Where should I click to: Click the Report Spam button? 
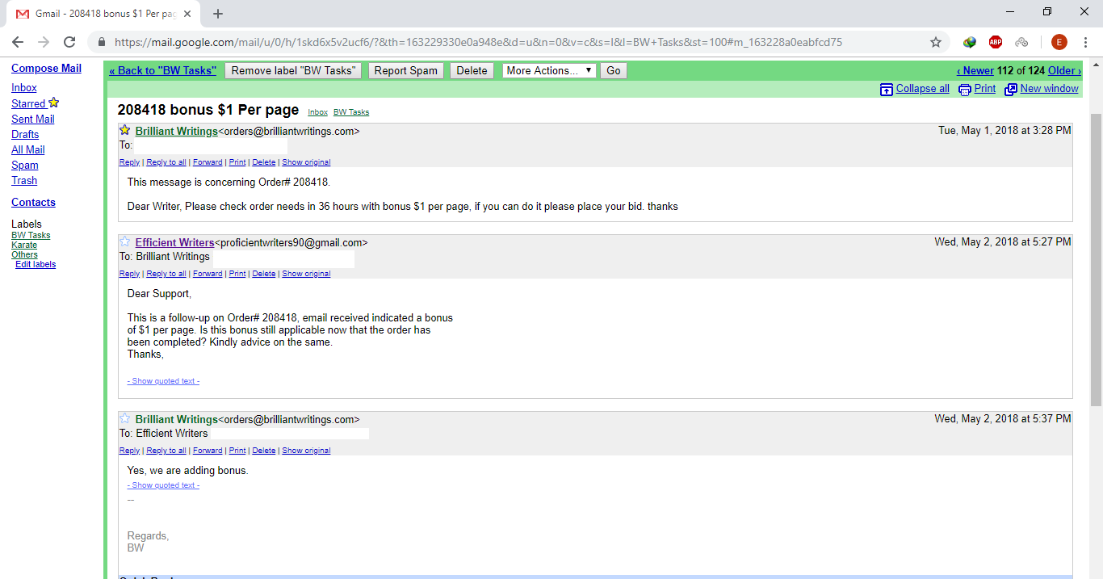406,70
